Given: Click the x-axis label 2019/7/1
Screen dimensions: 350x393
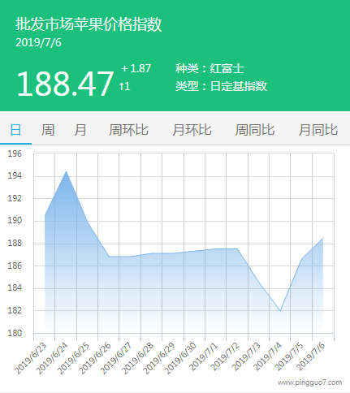Looking at the screenshot, I should click(204, 356).
